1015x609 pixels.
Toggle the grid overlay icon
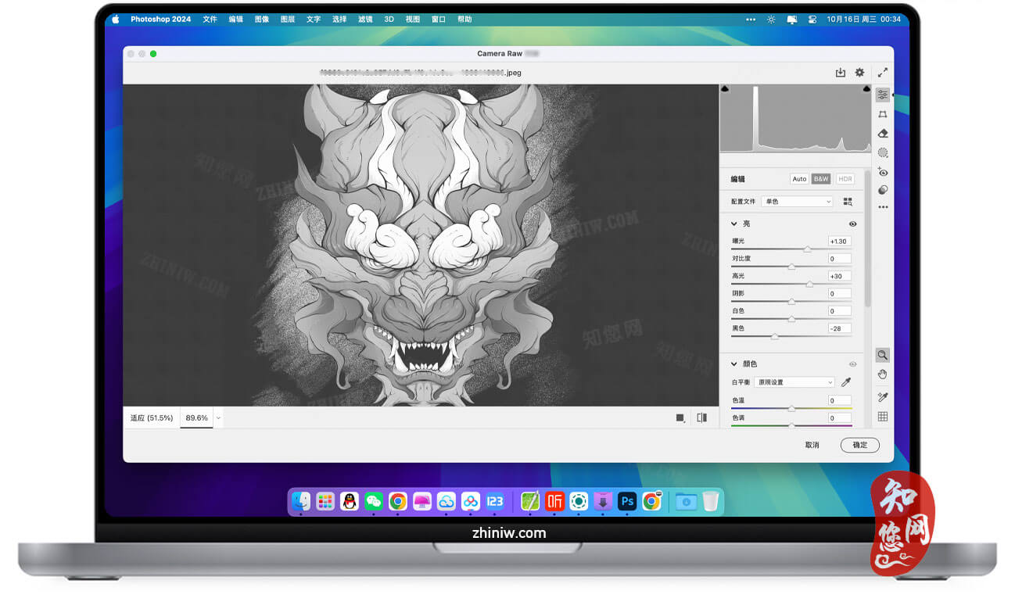(883, 417)
